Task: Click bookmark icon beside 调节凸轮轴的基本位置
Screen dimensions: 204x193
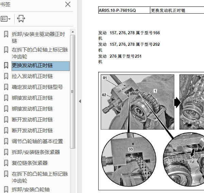Action: point(6,141)
